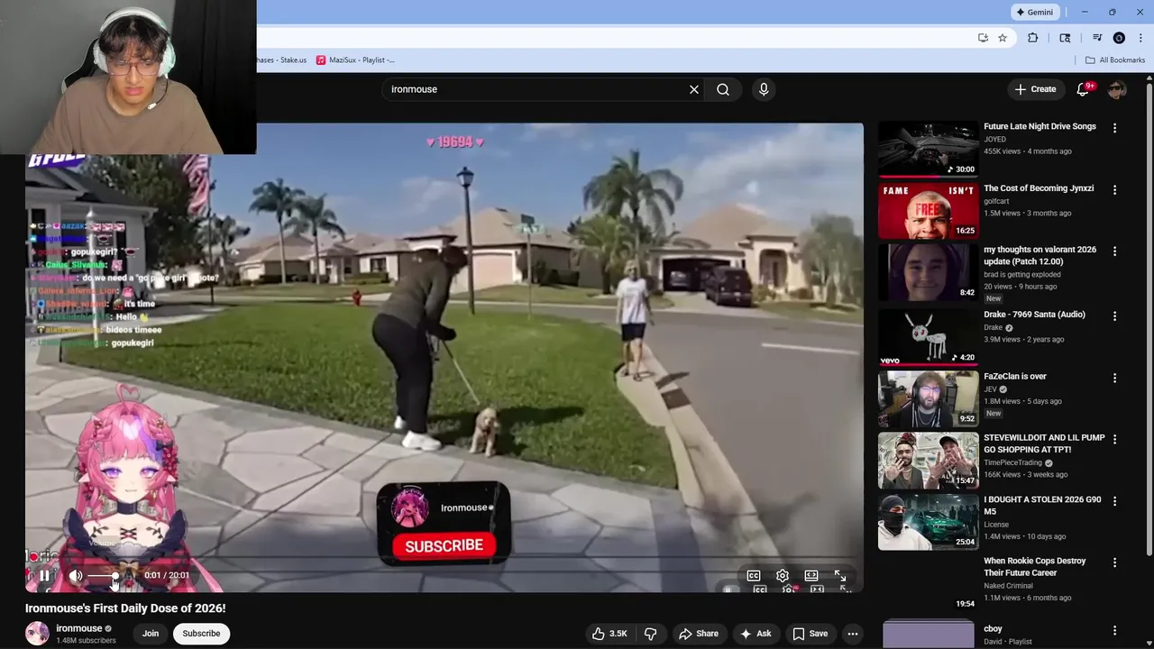This screenshot has width=1154, height=649.
Task: Open Chrome search tabs icon
Action: 1065,38
